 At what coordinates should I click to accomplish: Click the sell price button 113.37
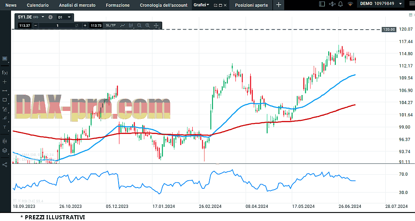(x=25, y=25)
